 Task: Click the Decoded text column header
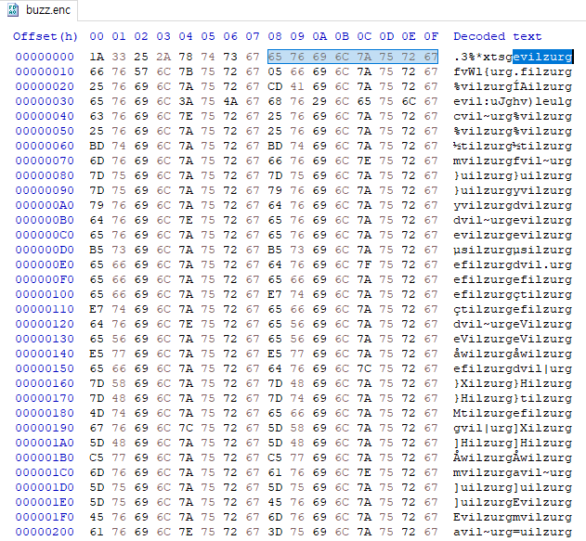498,36
